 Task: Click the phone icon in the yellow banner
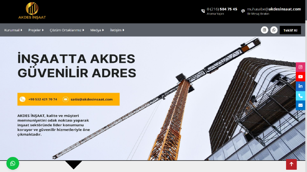click(x=22, y=99)
